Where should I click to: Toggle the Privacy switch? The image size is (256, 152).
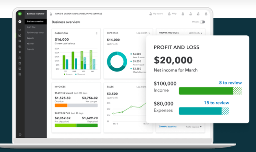point(202,22)
